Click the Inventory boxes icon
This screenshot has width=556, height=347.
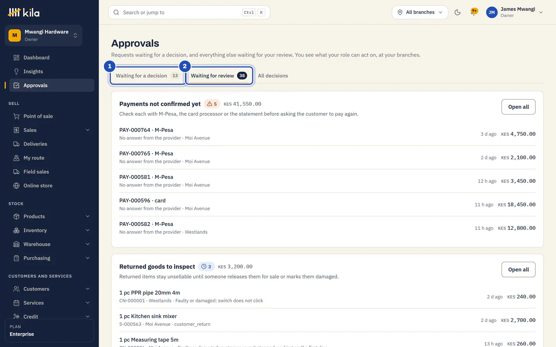[x=16, y=231]
